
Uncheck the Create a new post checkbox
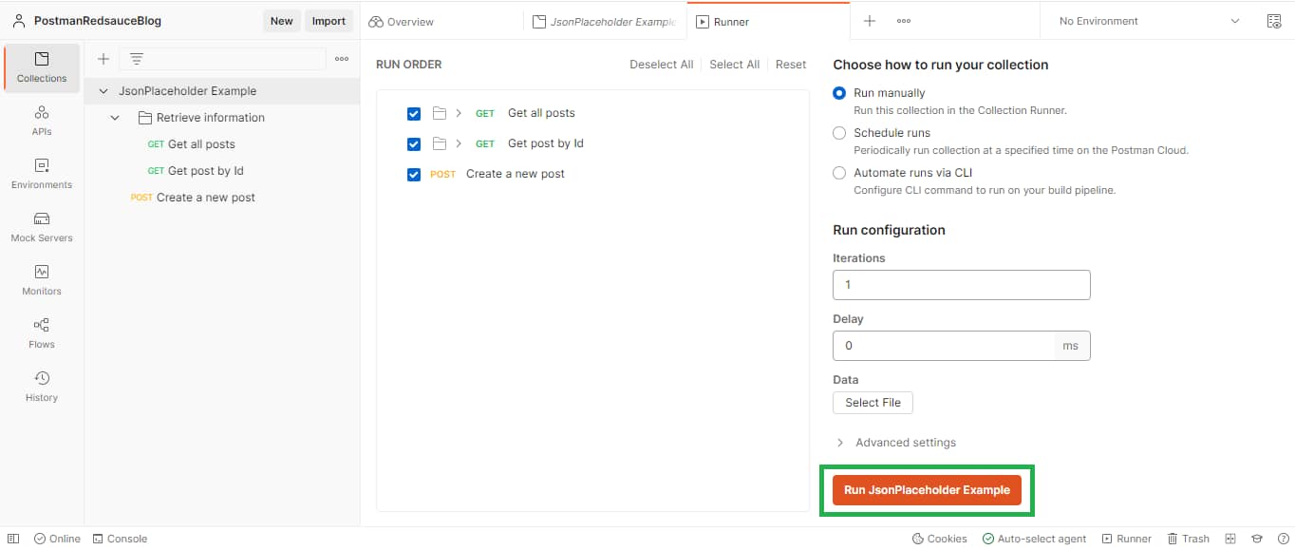(x=414, y=175)
